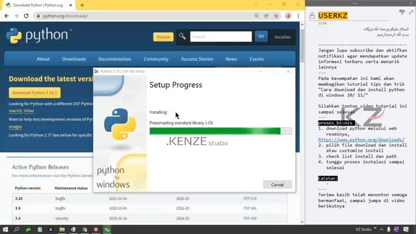Image resolution: width=416 pixels, height=234 pixels.
Task: Click the Python logo on the website
Action: coord(39,36)
